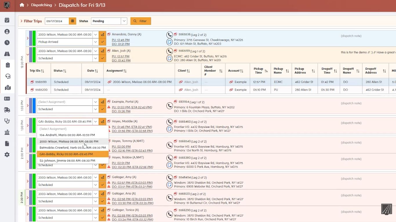This screenshot has width=396, height=222.
Task: Navigate to Dispatching breadcrumb
Action: click(x=41, y=5)
